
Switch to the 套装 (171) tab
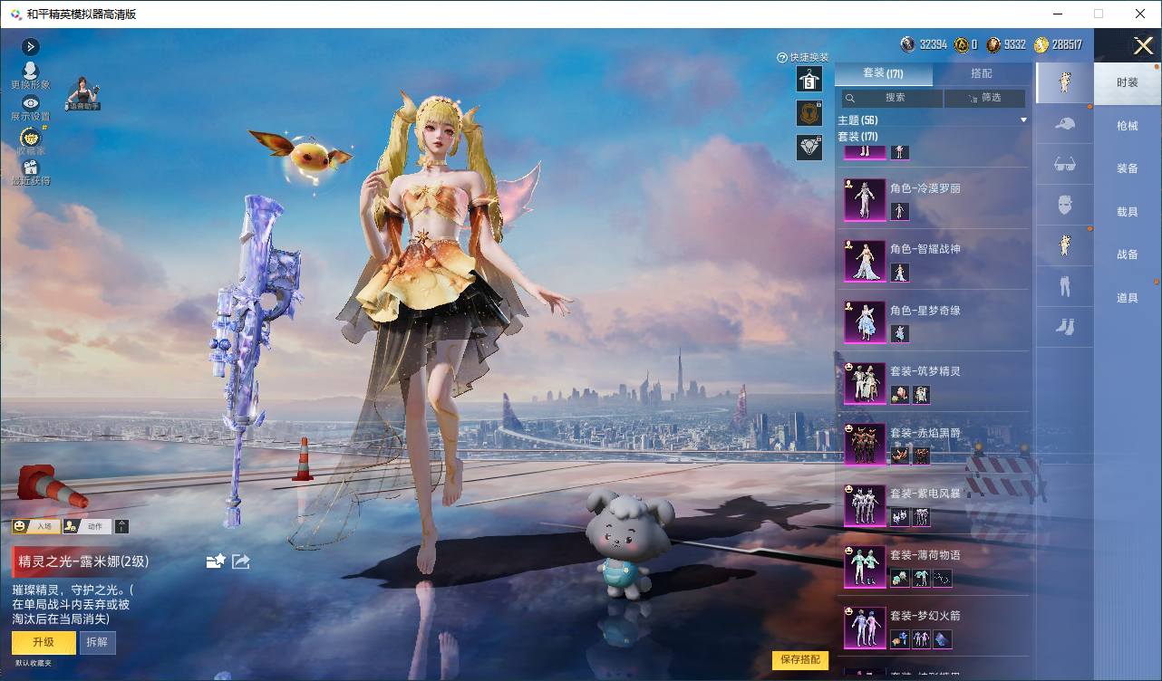pyautogui.click(x=883, y=73)
